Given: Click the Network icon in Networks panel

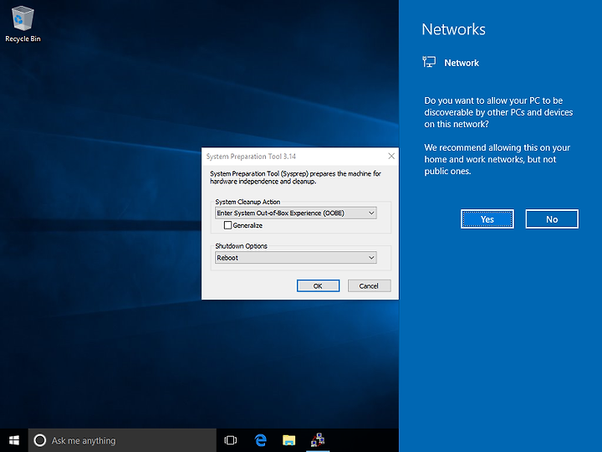Looking at the screenshot, I should (x=429, y=62).
